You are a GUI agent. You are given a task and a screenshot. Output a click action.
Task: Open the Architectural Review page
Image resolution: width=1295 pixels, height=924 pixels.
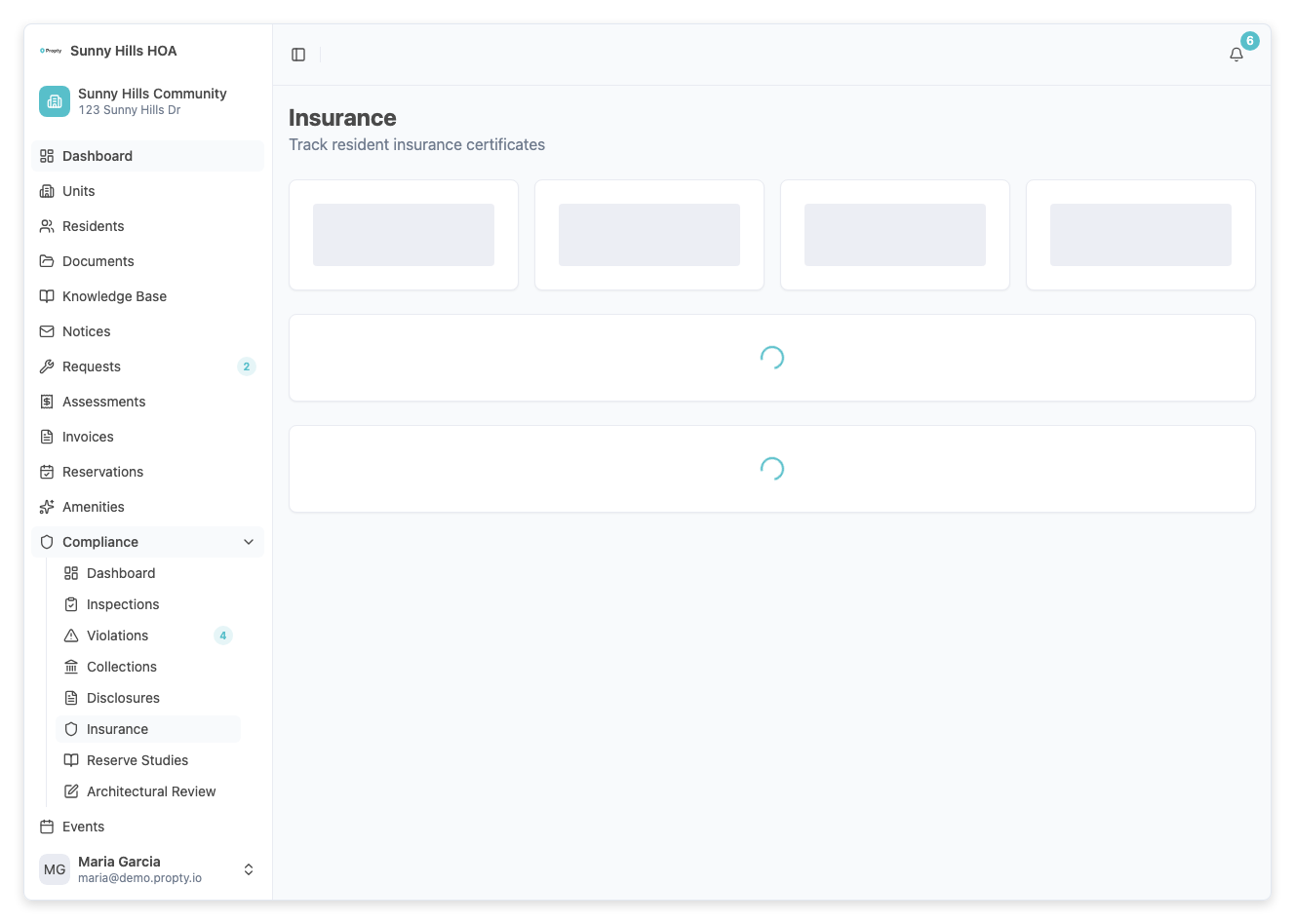pyautogui.click(x=151, y=791)
